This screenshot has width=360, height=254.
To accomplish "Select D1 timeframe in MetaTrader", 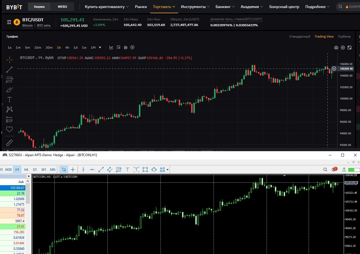I will (x=35, y=169).
